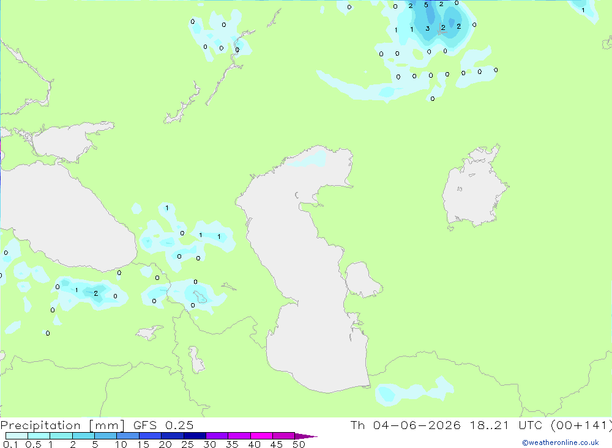This screenshot has width=612, height=448.
Task: Click the '(00+141)' forecast offset text
Action: tap(581, 425)
